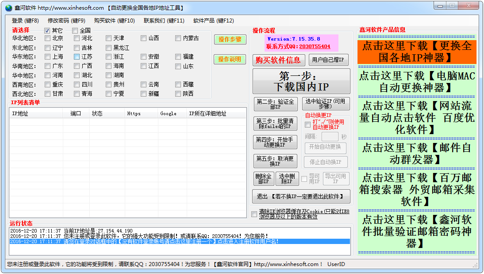Enable the 北京 region checkbox
The image size is (484, 274).
(47, 38)
